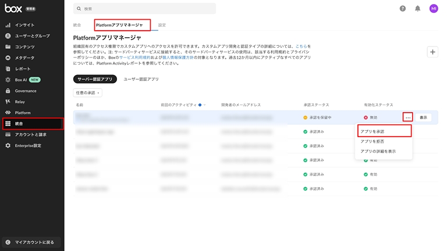Image resolution: width=447 pixels, height=251 pixels.
Task: Select サーバー認証アプリ pill tab
Action: coord(95,79)
